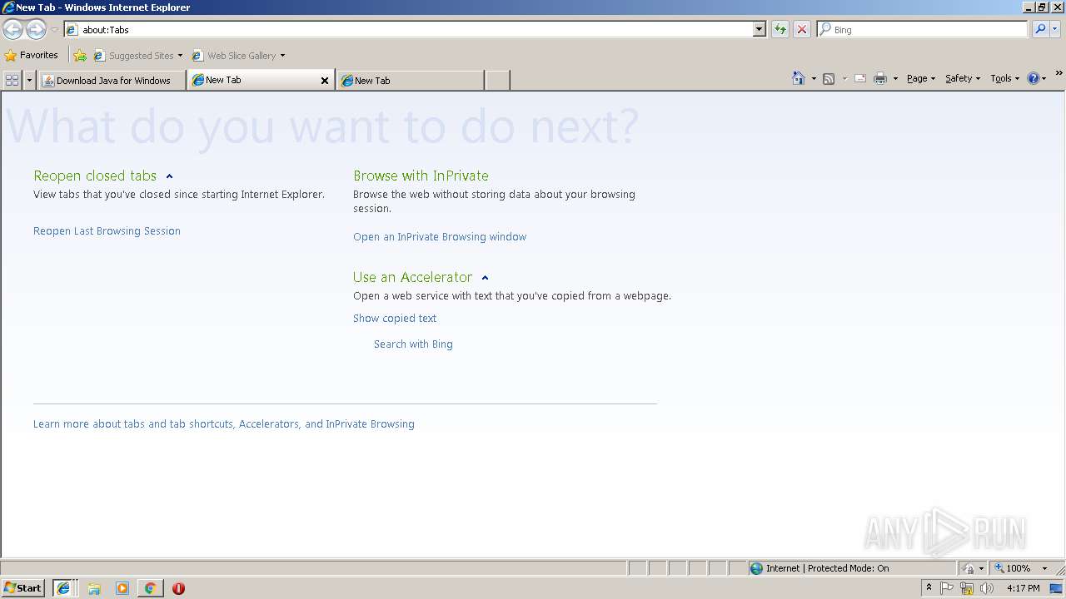Click Reopen Last Browsing Session link
Viewport: 1066px width, 599px height.
107,231
